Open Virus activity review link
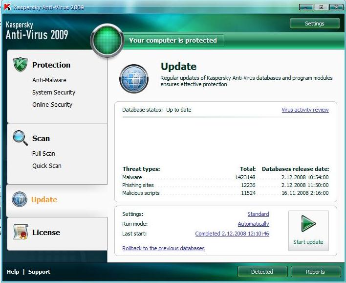This screenshot has height=283, width=346. click(x=305, y=110)
